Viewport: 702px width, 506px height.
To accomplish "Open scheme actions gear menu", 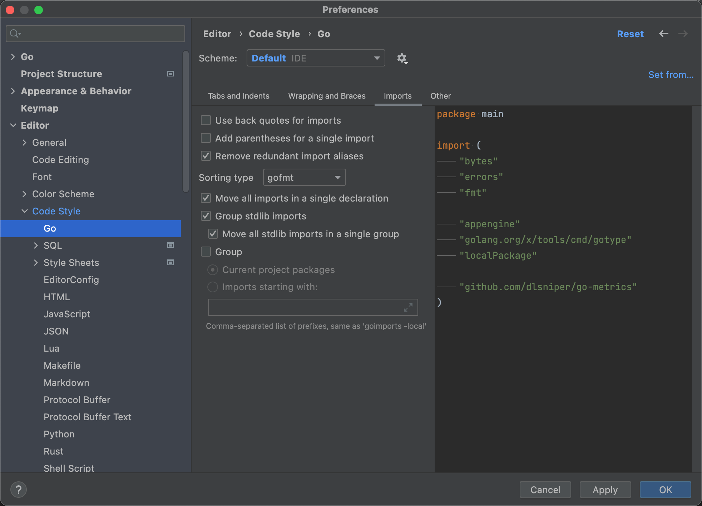I will click(x=402, y=58).
